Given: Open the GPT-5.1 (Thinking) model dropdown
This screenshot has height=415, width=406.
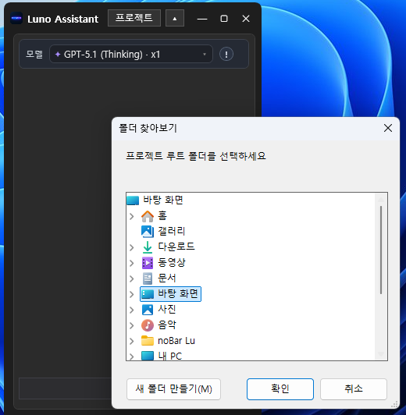Looking at the screenshot, I should pyautogui.click(x=131, y=55).
